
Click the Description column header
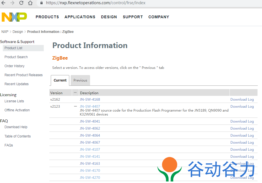(x=154, y=93)
